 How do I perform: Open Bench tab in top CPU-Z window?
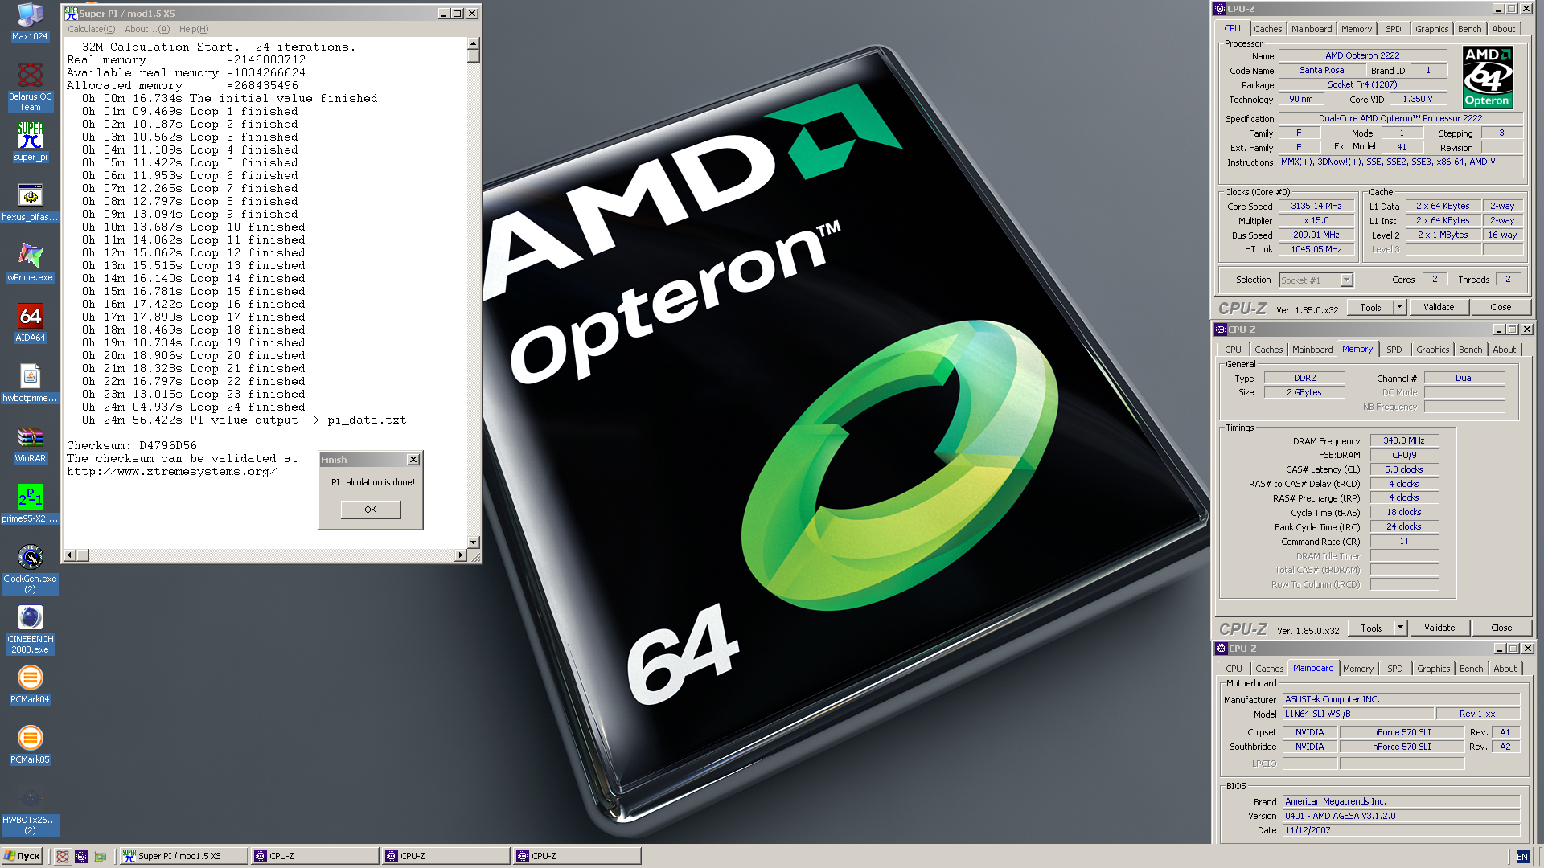point(1470,29)
